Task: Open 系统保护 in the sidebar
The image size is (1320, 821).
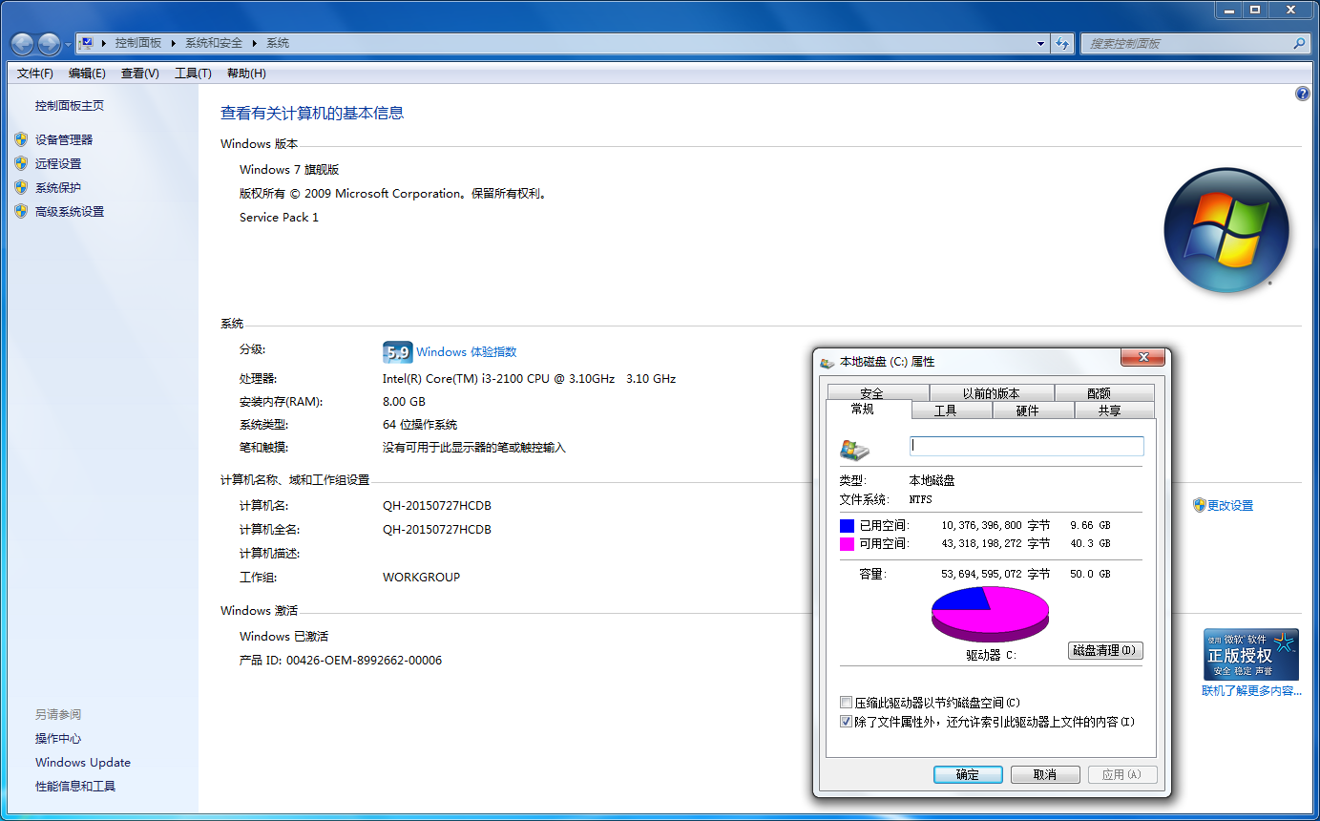Action: pos(58,187)
